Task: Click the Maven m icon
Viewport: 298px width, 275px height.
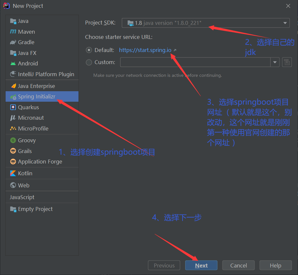Action: pos(13,31)
